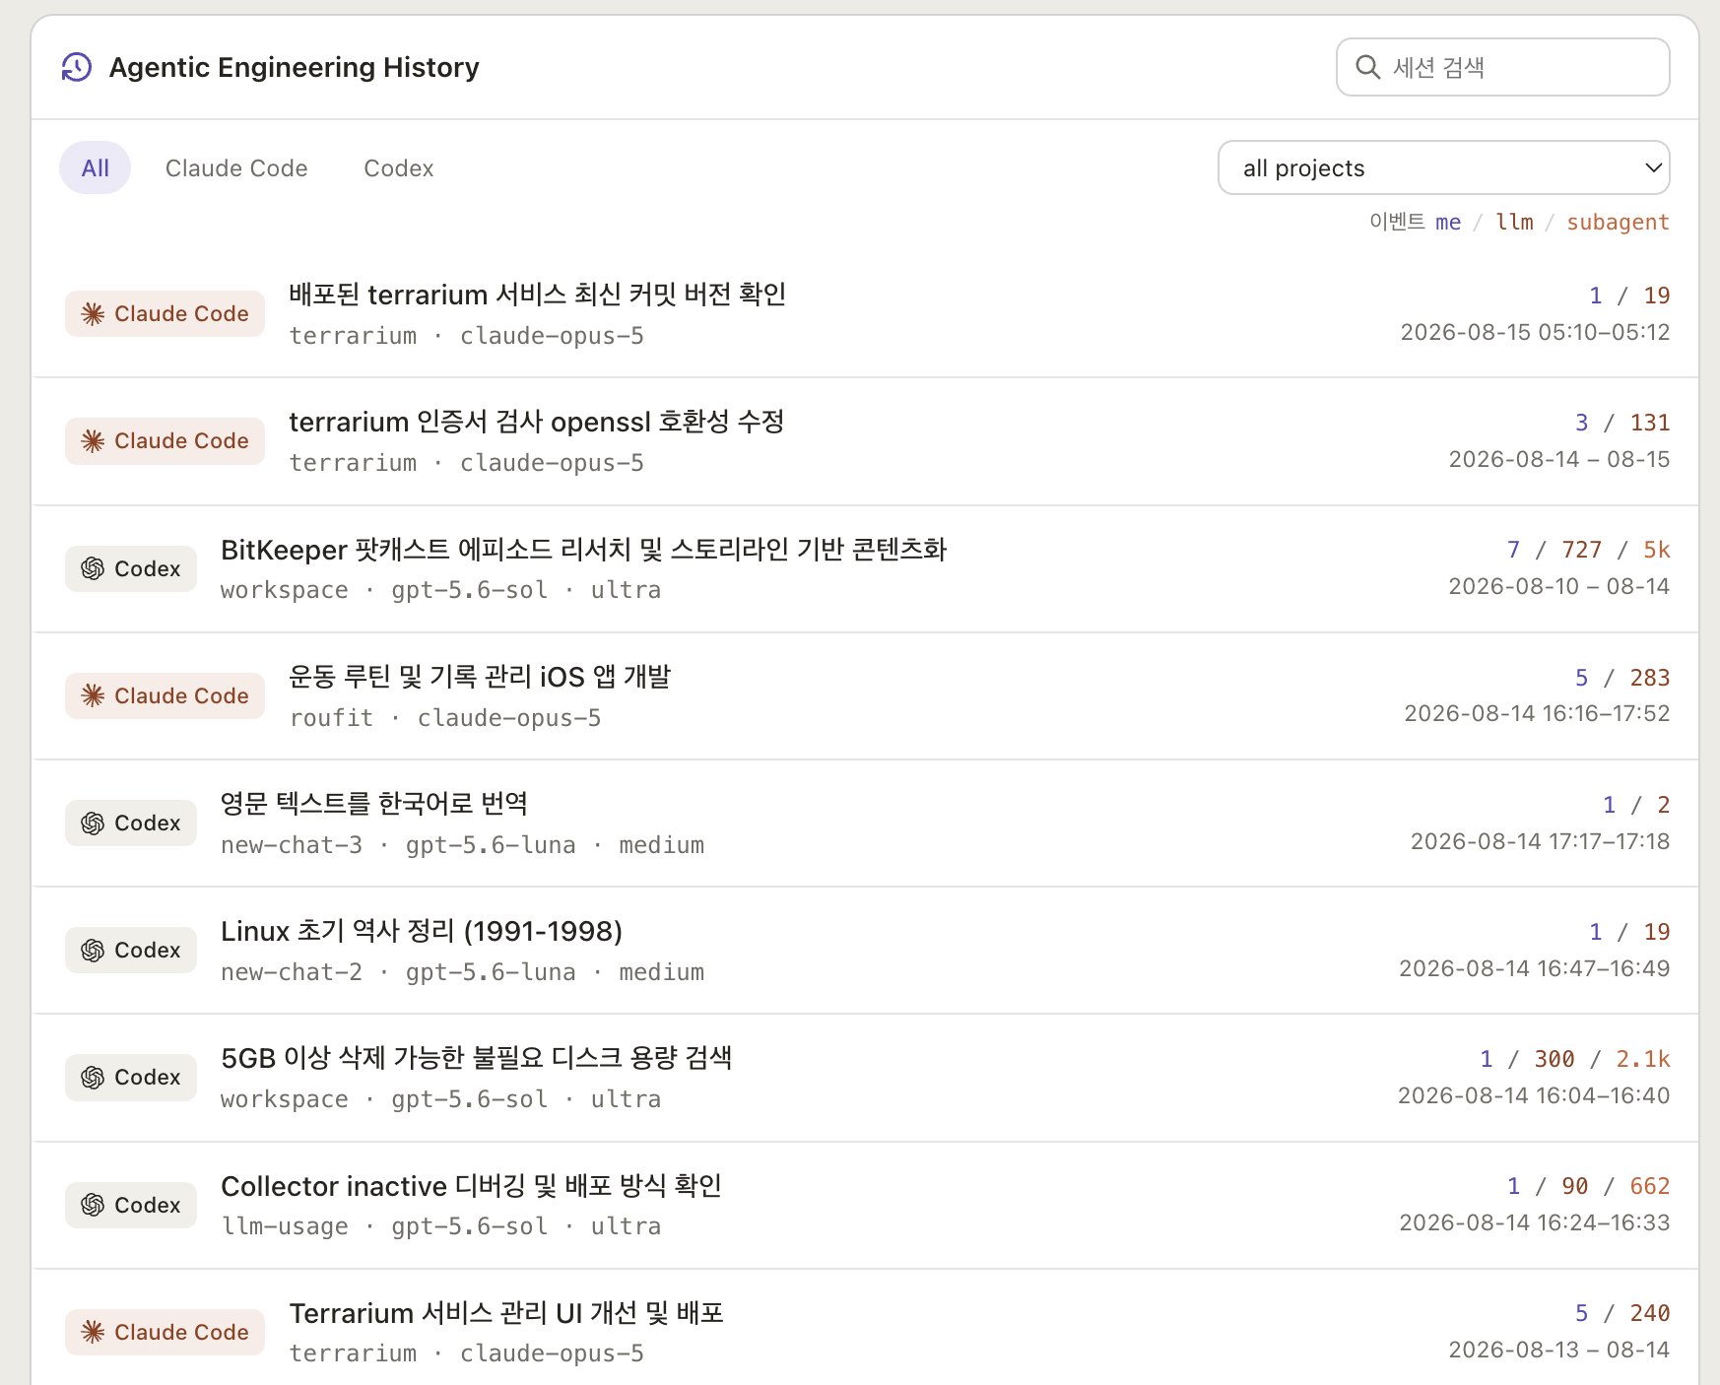1720x1385 pixels.
Task: Click new-chat-2 · gpt-5.6-luna · medium text
Action: coord(462,972)
